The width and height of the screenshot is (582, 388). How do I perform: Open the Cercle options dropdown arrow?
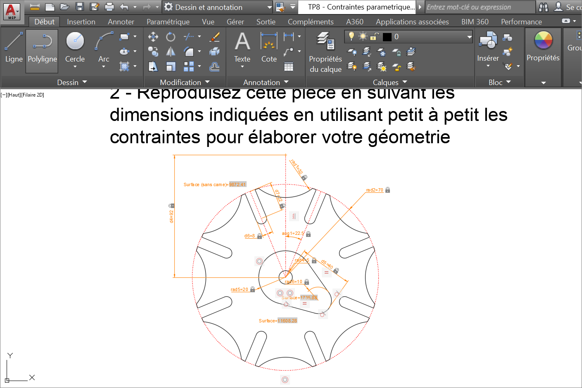point(75,66)
